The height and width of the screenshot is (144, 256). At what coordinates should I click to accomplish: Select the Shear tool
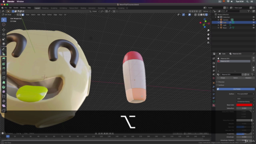click(x=4, y=106)
